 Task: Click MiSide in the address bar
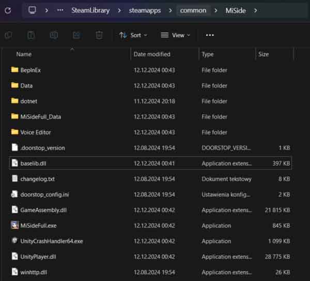(236, 10)
